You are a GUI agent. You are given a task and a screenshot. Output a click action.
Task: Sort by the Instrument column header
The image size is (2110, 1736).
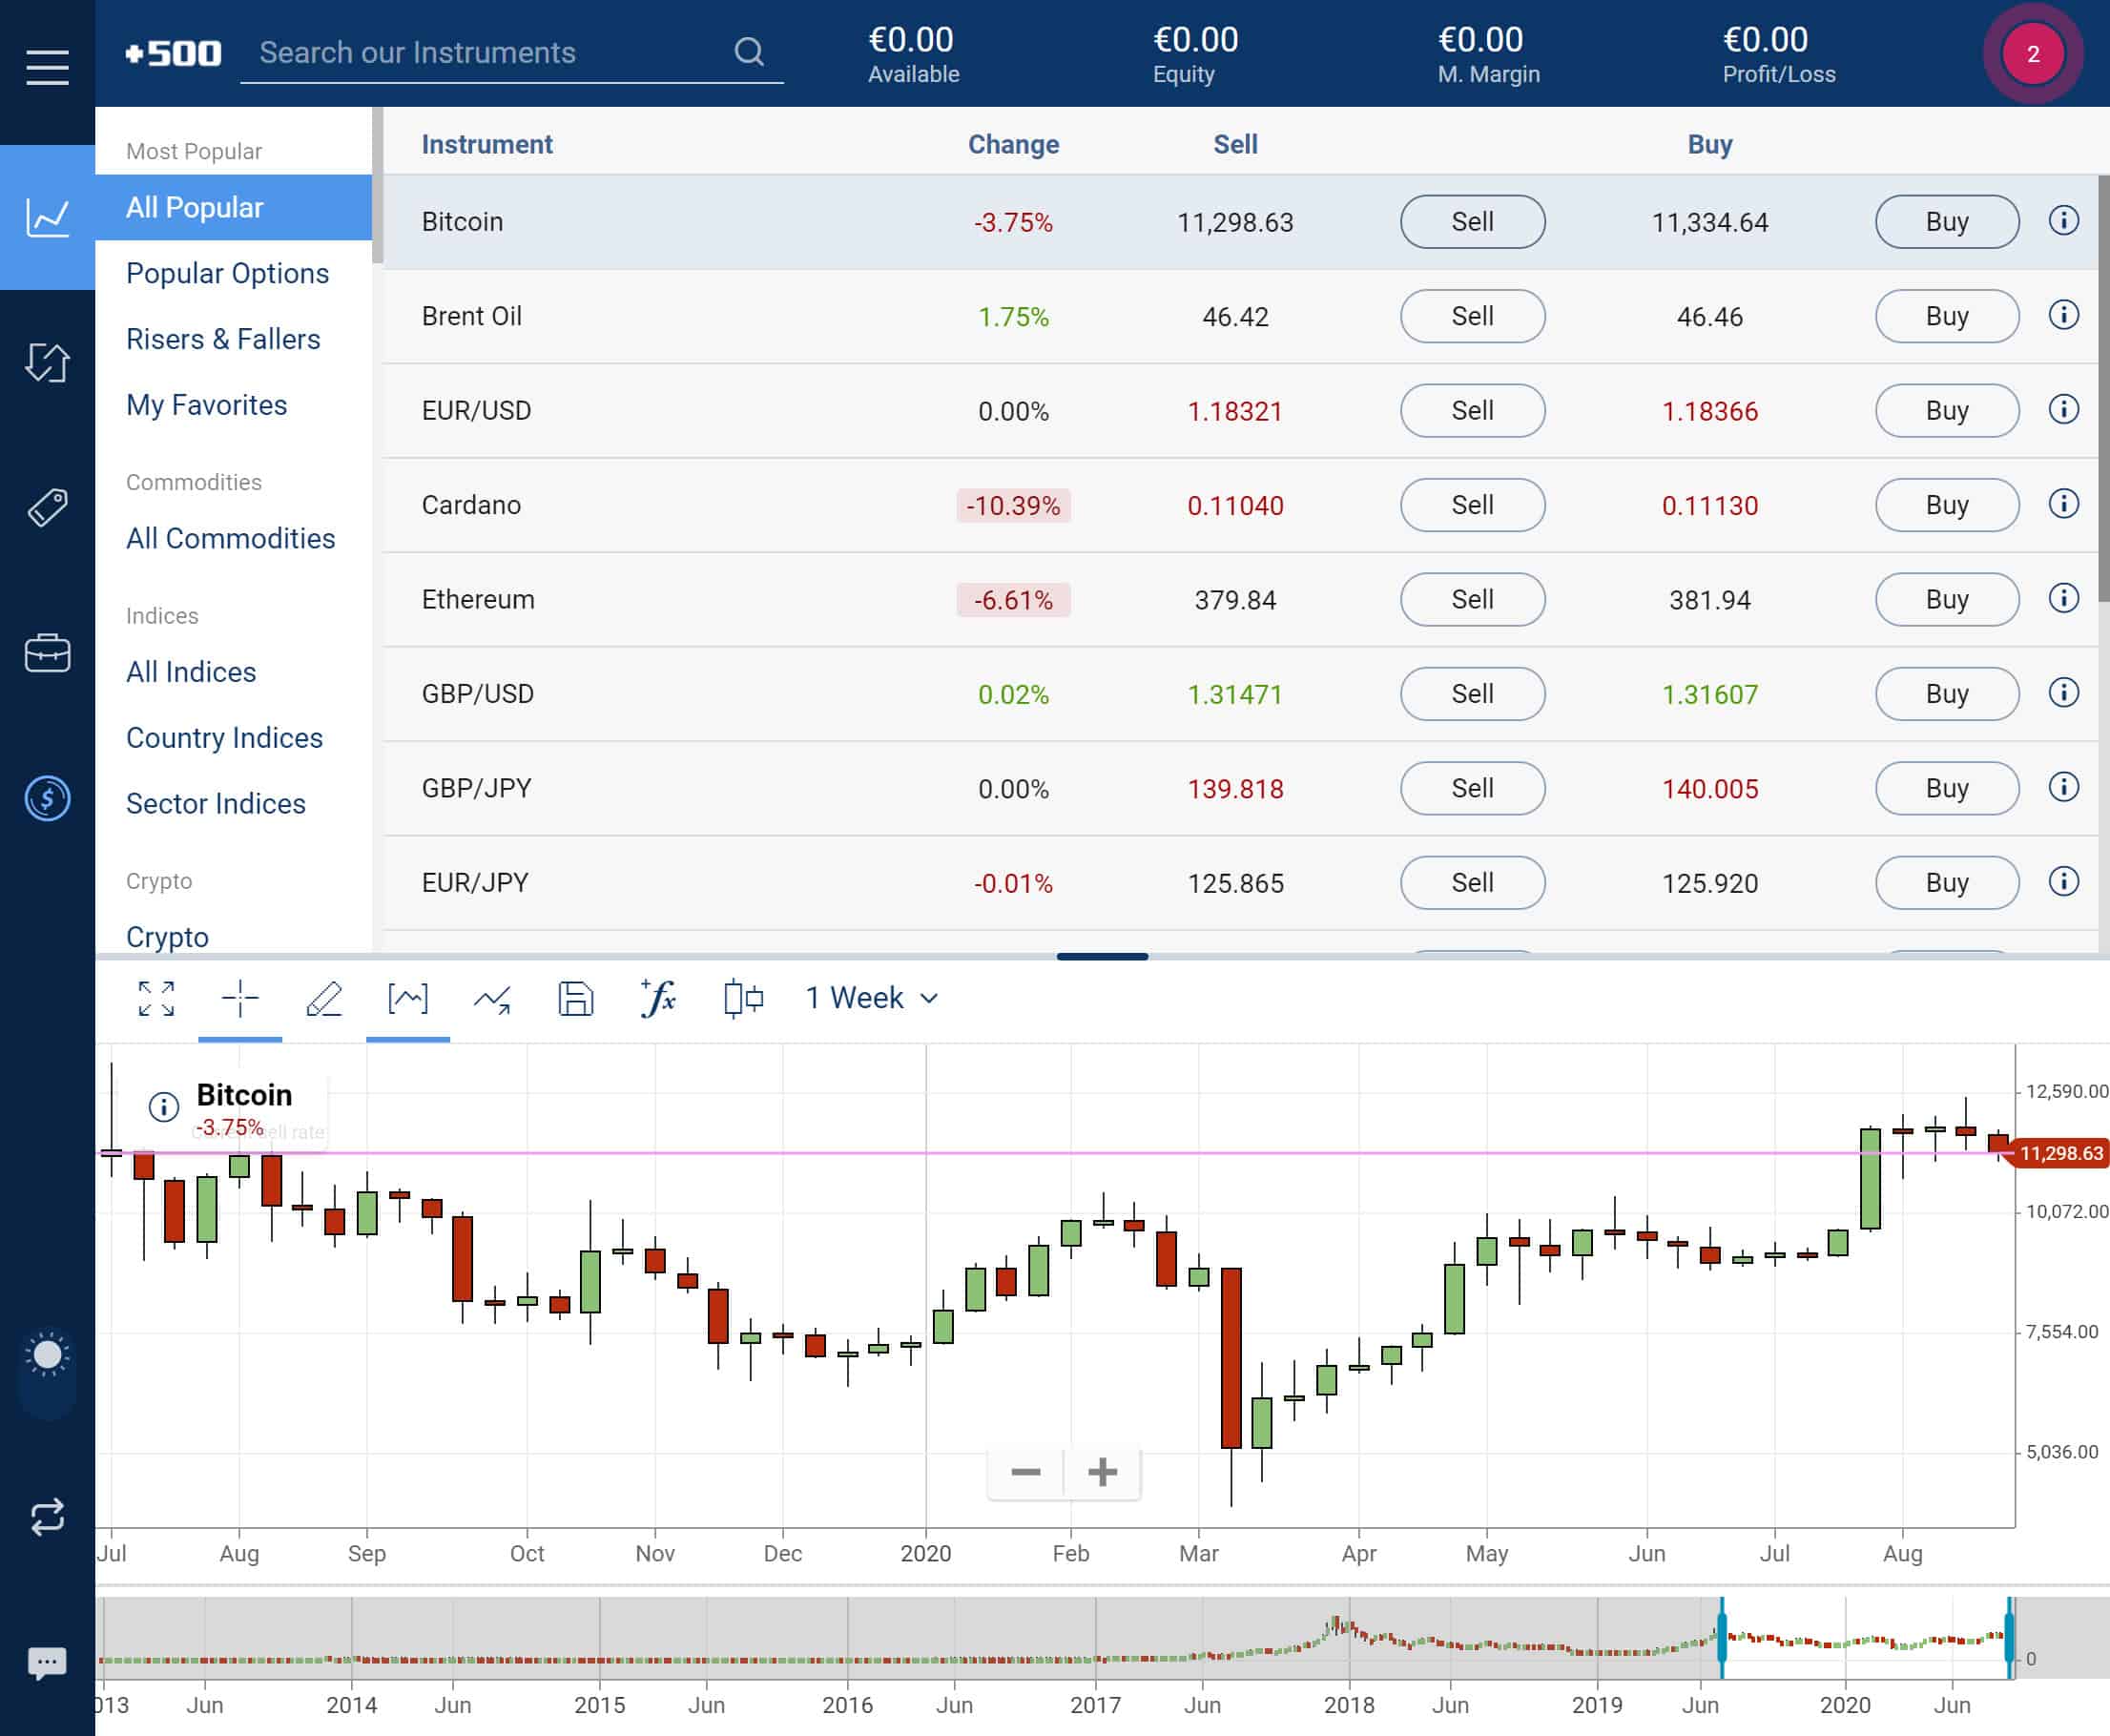(x=487, y=144)
